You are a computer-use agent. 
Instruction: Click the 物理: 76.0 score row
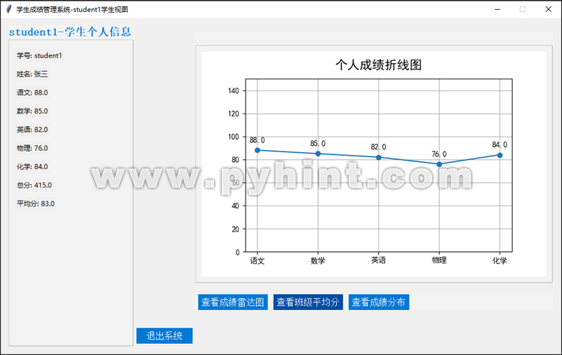(32, 148)
